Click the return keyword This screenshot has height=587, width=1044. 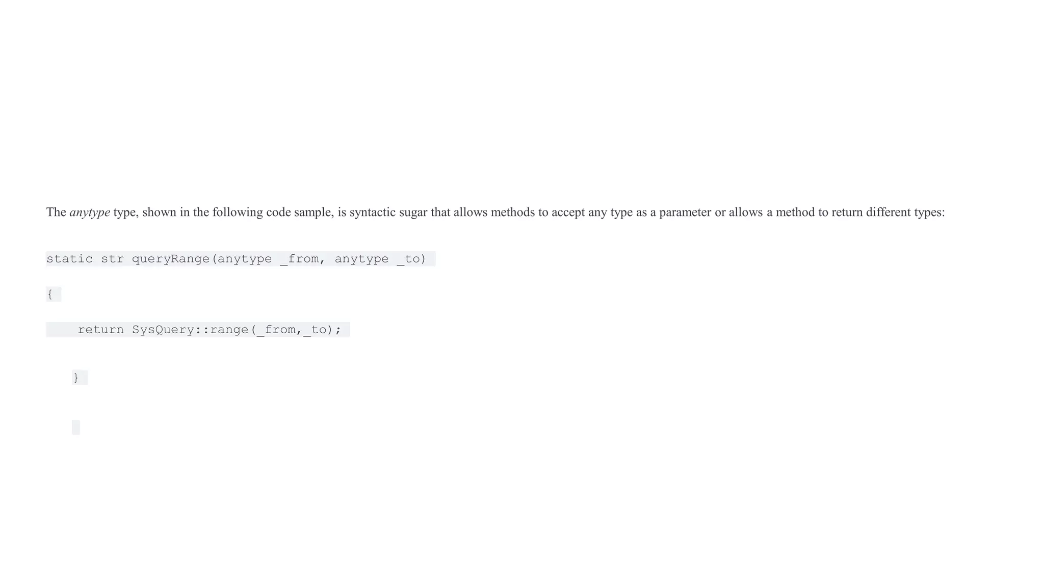[x=101, y=330]
